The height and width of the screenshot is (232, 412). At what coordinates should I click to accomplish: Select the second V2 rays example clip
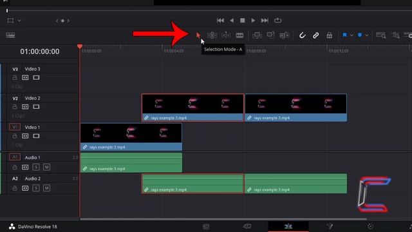(x=296, y=108)
